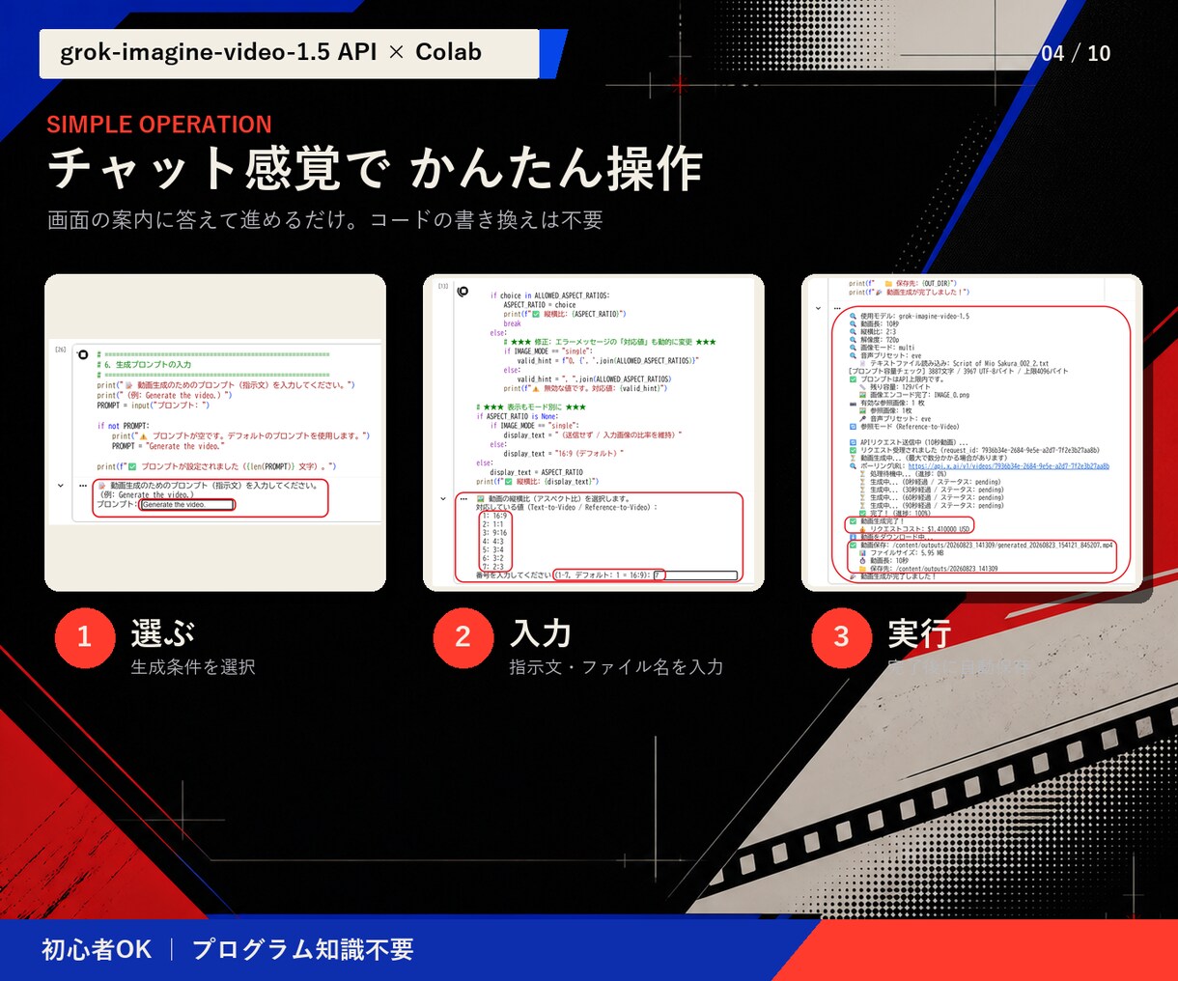Click the aspect ratio option '7: 2:3'
The image size is (1178, 981).
tap(492, 567)
